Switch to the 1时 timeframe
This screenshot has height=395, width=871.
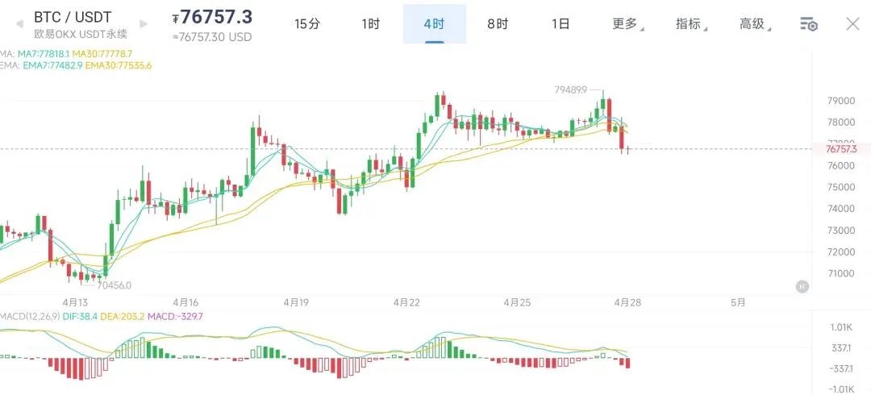(371, 24)
